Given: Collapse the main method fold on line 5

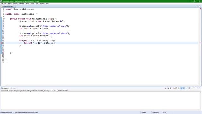Looking at the screenshot, I should point(5,19).
